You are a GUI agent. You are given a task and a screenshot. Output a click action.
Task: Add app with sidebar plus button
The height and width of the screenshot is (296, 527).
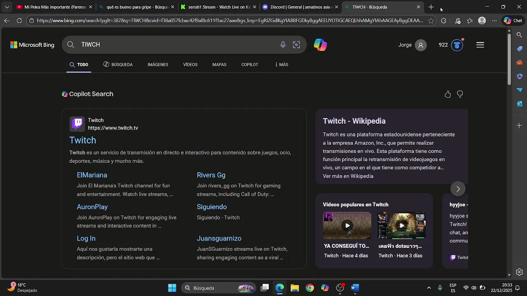point(519,125)
